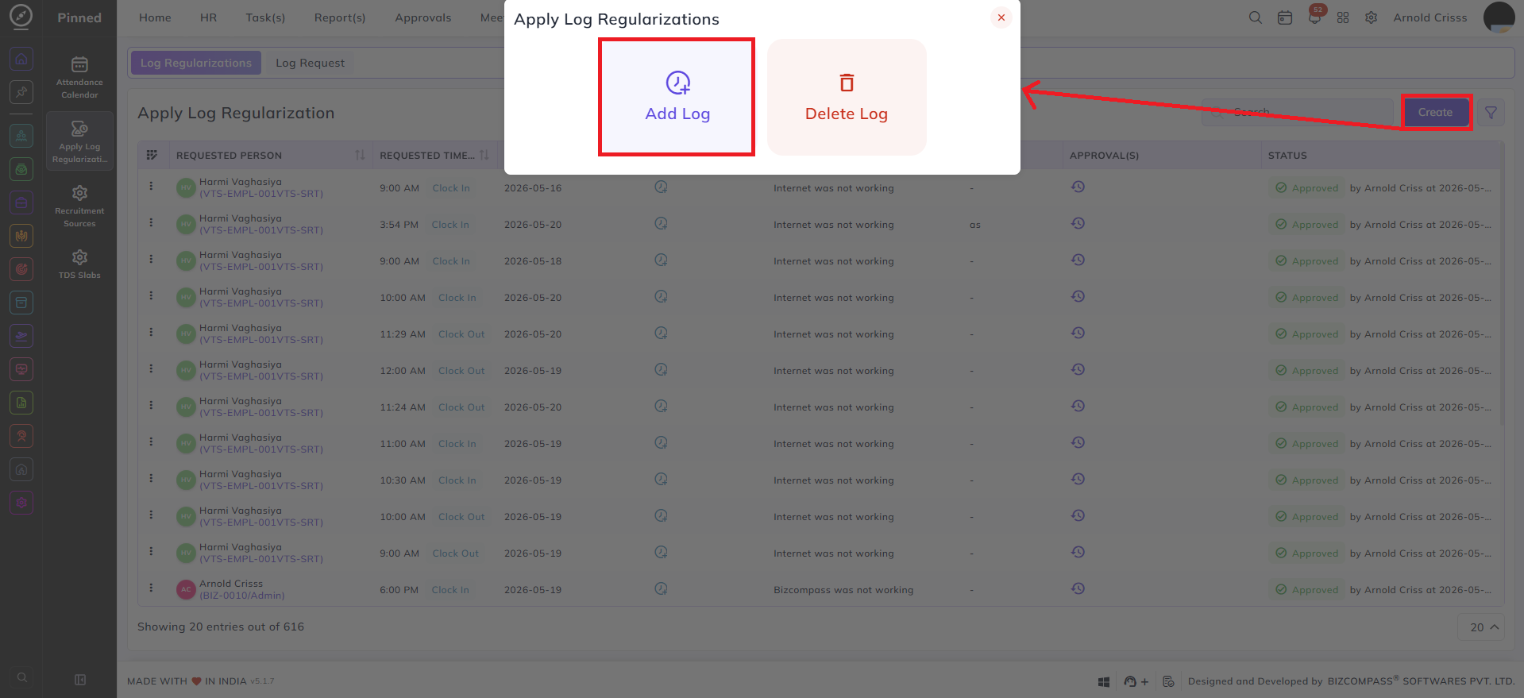This screenshot has width=1524, height=698.
Task: Open global search magnifier in header
Action: pos(1255,17)
